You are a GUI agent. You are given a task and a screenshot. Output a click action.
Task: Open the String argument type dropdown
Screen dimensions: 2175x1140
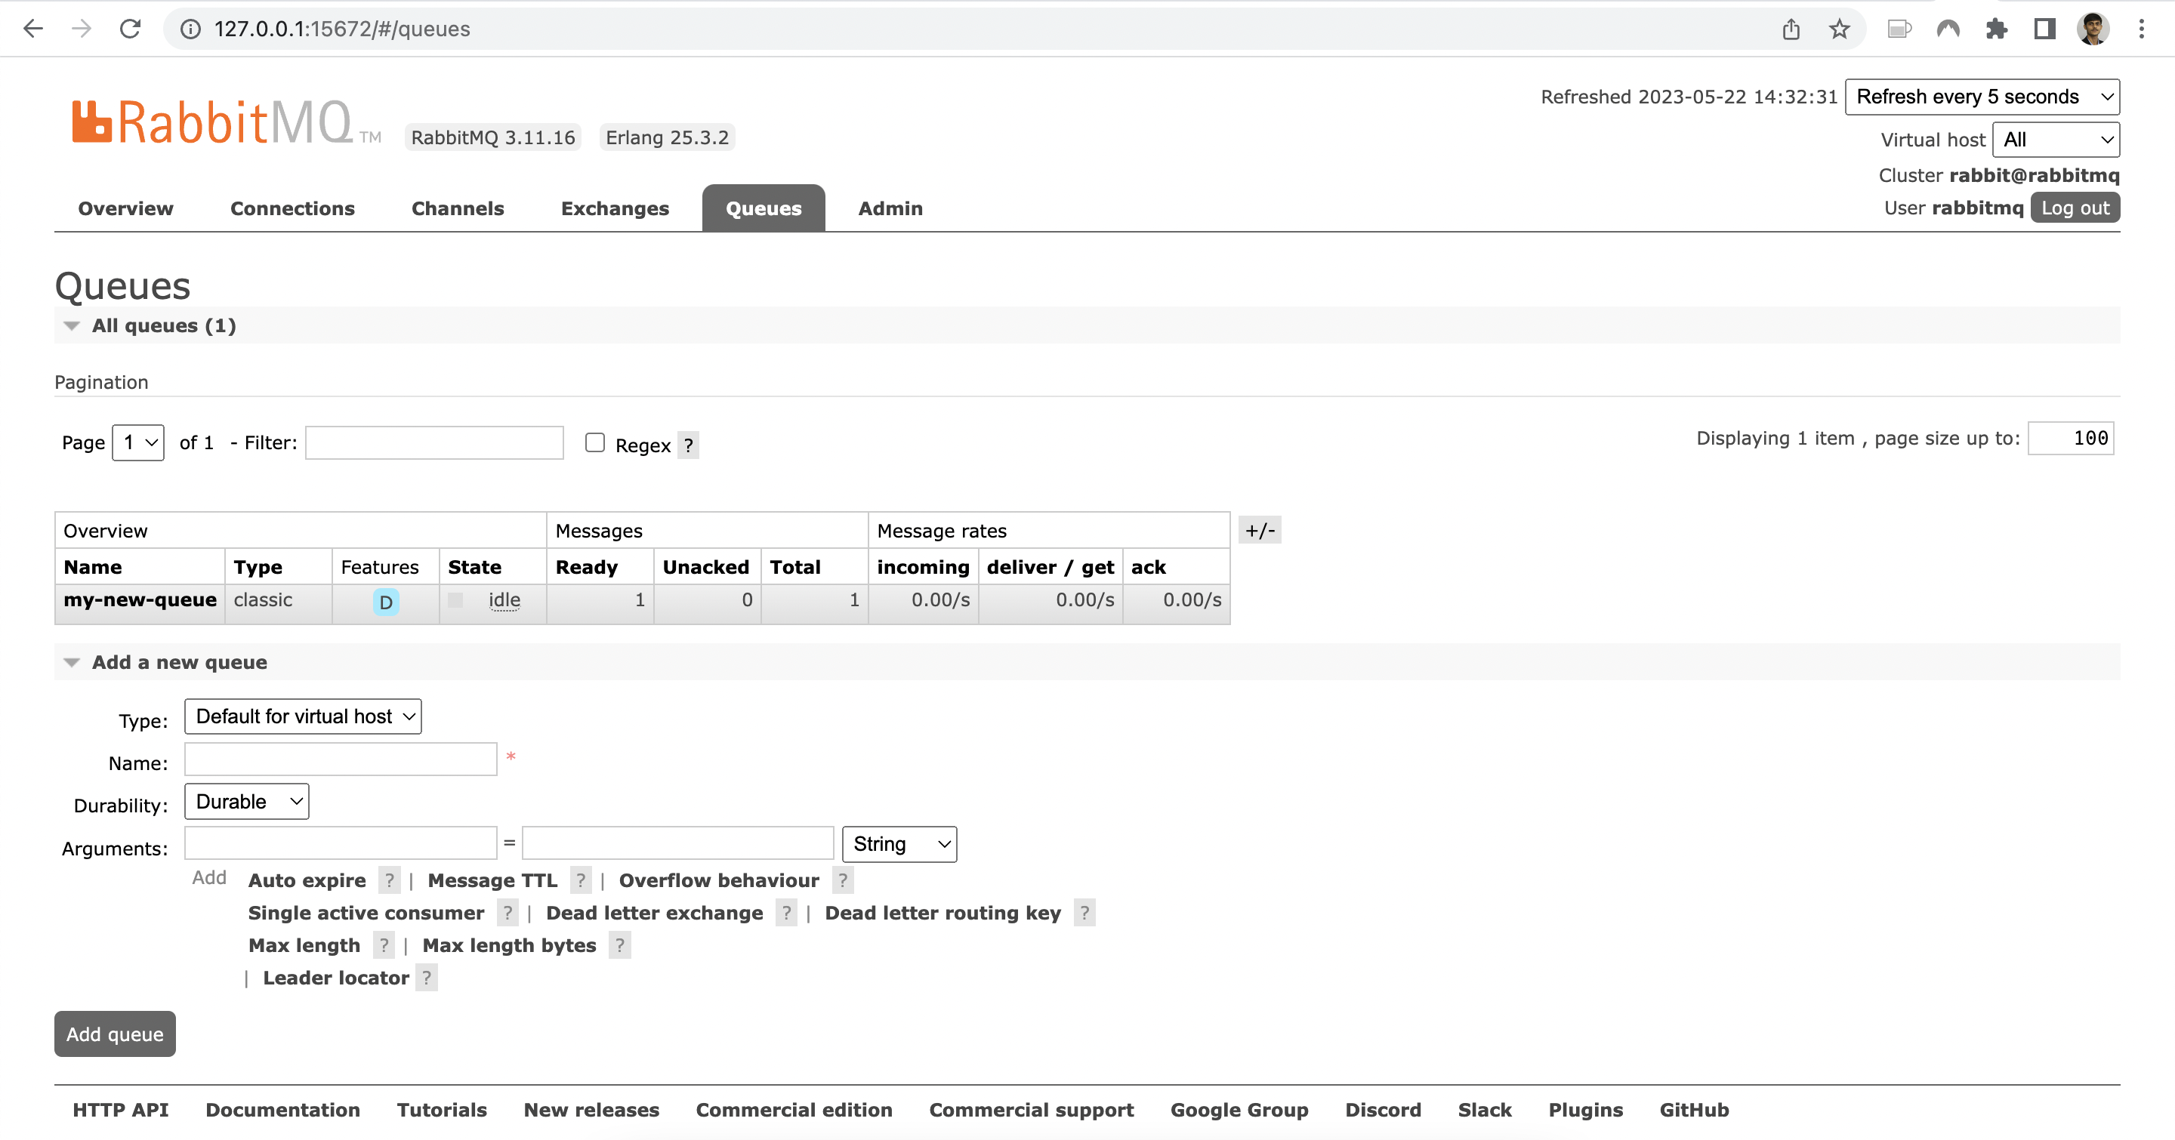coord(899,844)
